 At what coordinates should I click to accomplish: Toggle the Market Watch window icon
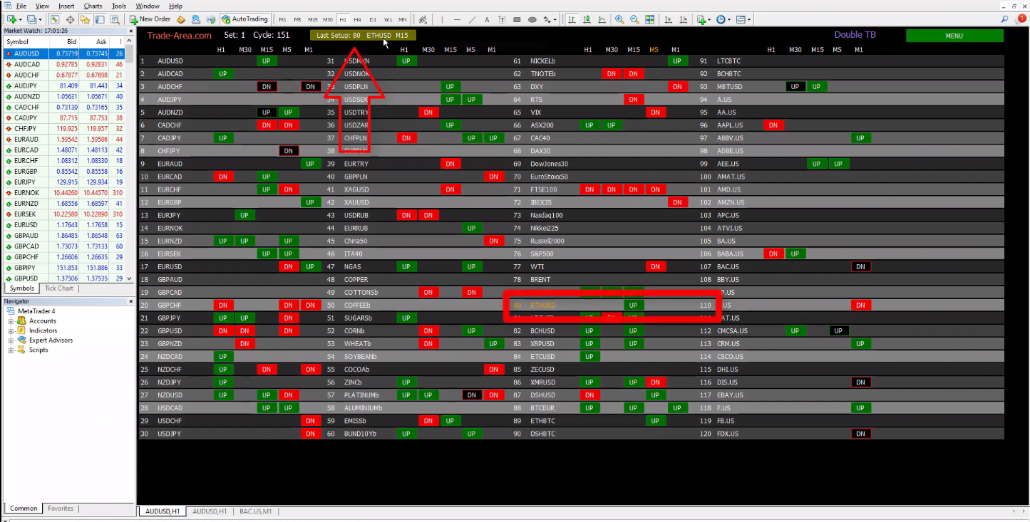tap(55, 19)
